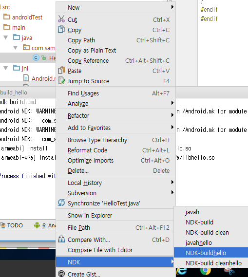
Task: Click the TODO panel icon
Action: click(x=2, y=225)
